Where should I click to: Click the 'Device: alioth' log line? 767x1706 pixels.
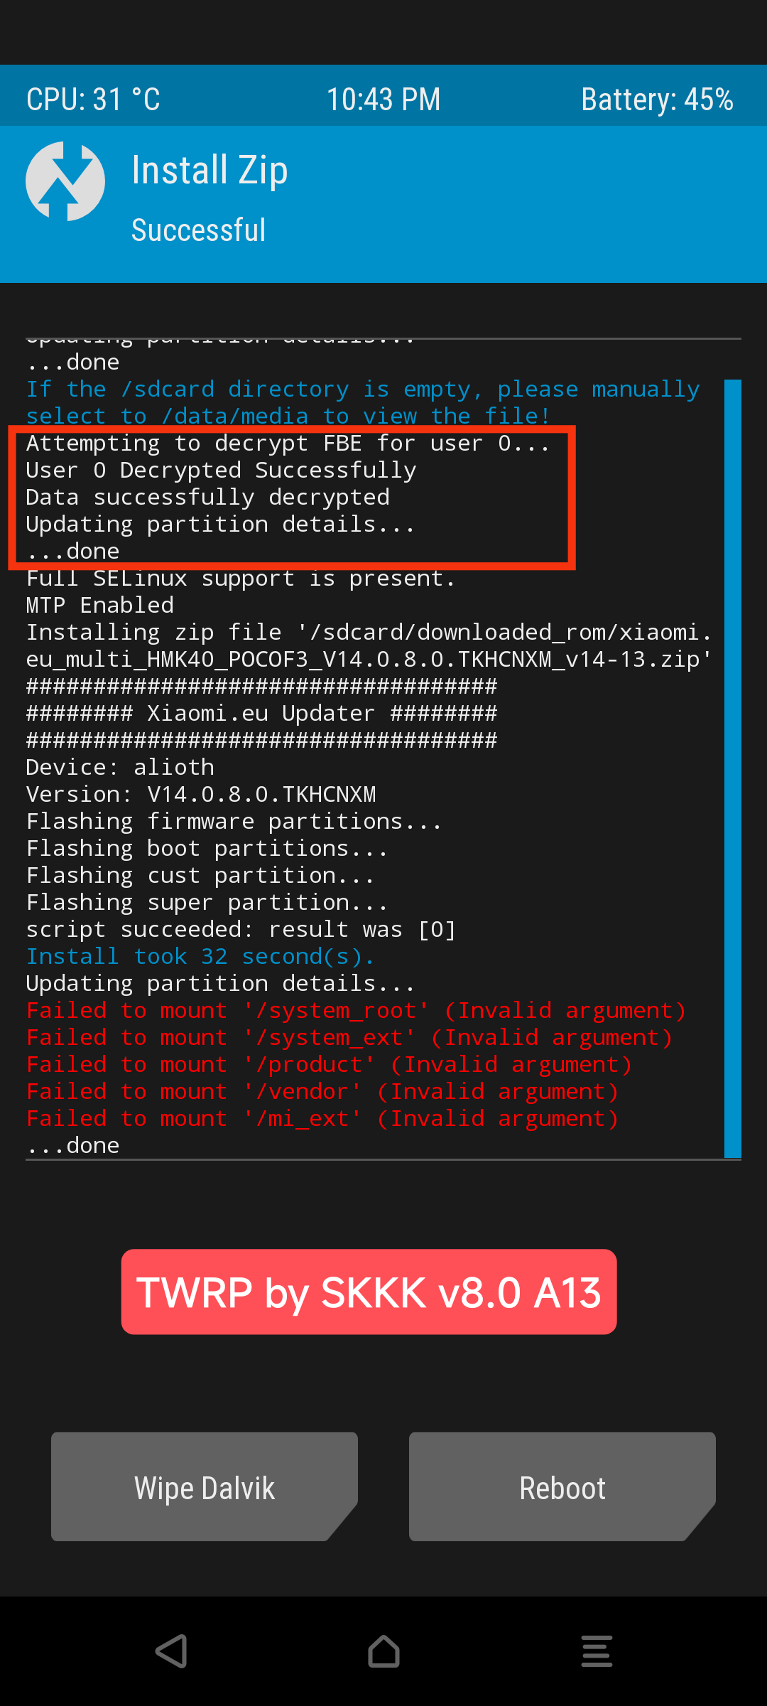120,768
